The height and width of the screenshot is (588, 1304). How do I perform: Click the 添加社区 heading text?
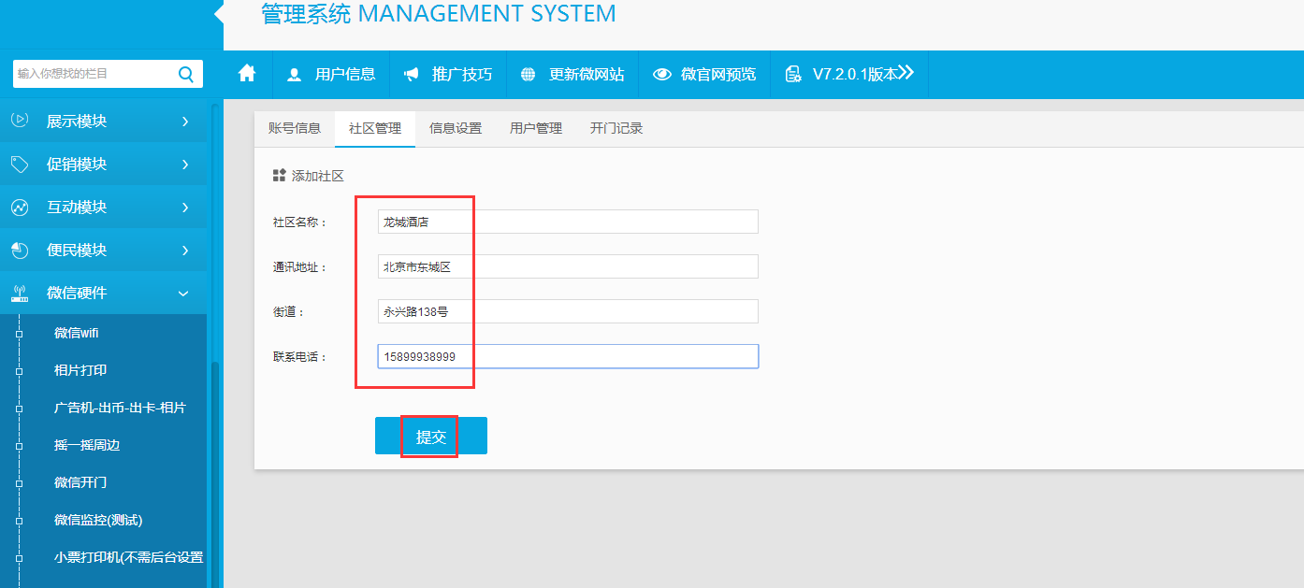click(318, 176)
